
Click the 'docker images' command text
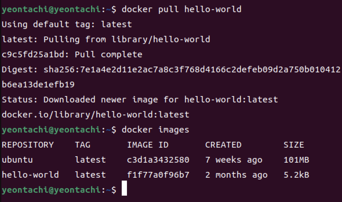click(x=155, y=130)
